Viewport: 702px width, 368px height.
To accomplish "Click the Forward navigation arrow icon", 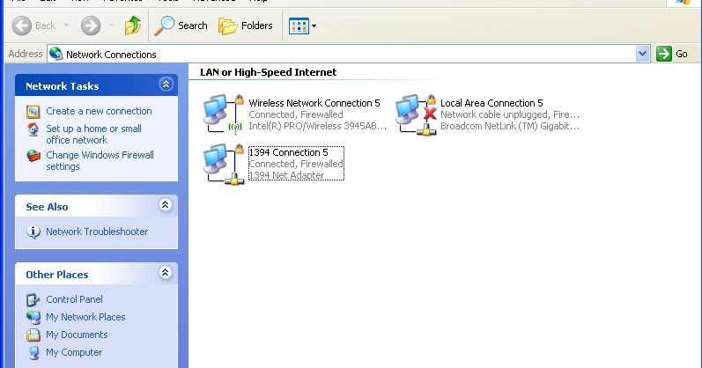I will pos(91,26).
